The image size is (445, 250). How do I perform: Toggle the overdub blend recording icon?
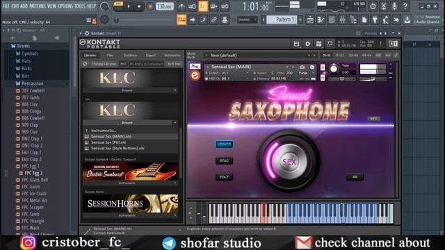213,6
